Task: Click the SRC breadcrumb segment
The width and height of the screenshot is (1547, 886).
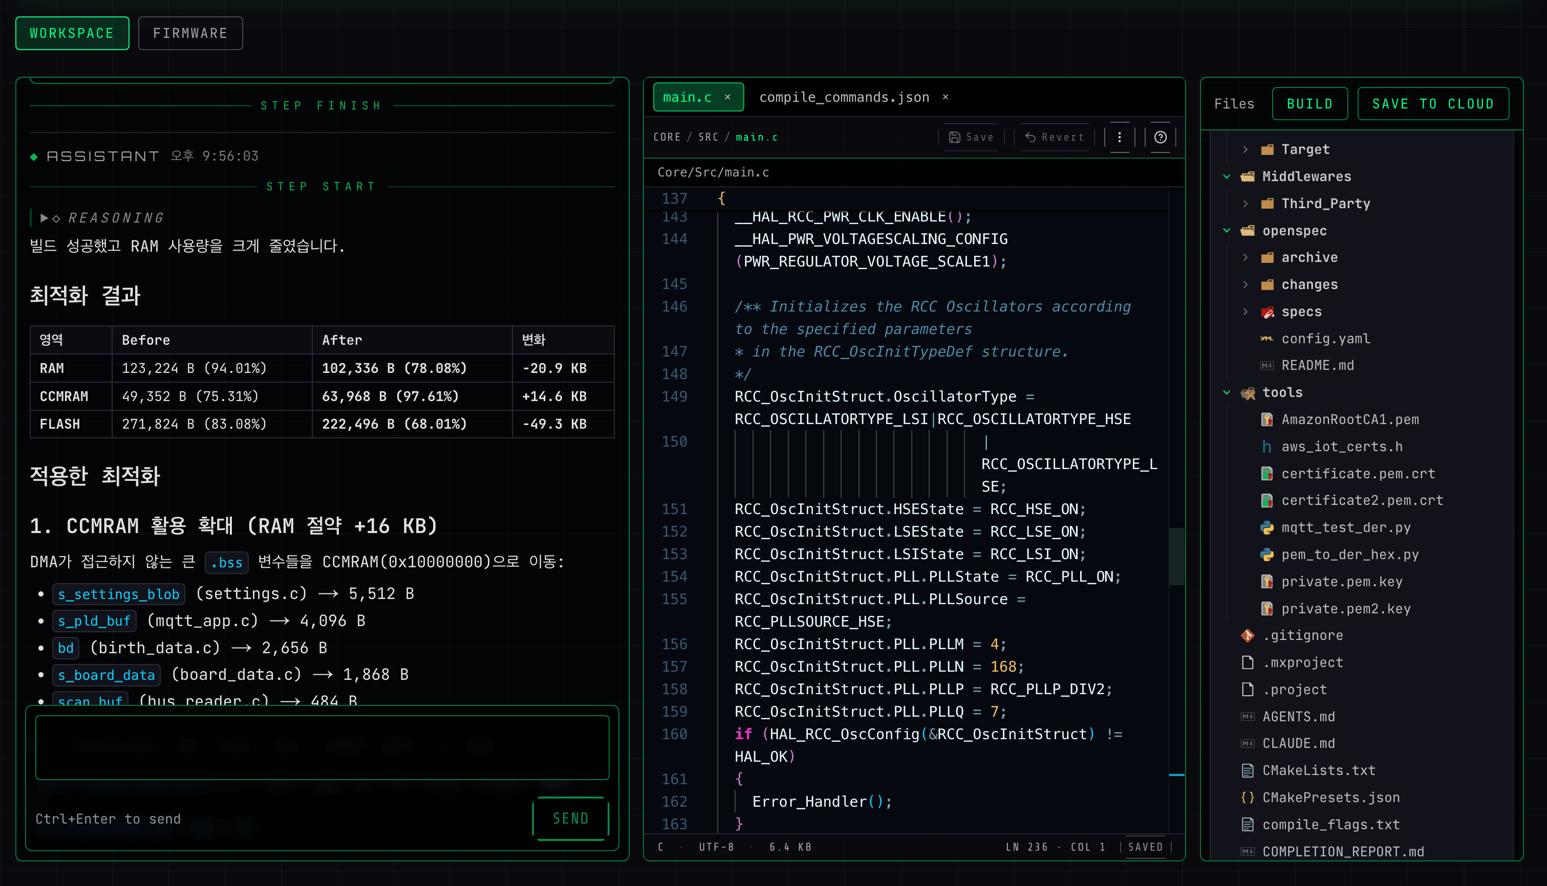Action: 708,137
